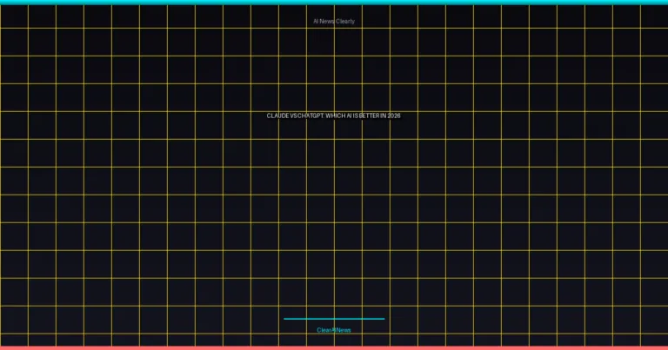The width and height of the screenshot is (668, 350).
Task: Open the ClearAINews footer link
Action: (x=334, y=330)
